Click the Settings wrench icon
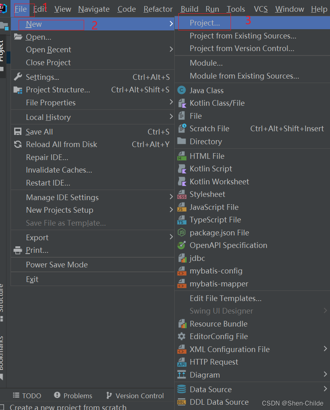The image size is (330, 410). click(x=18, y=77)
